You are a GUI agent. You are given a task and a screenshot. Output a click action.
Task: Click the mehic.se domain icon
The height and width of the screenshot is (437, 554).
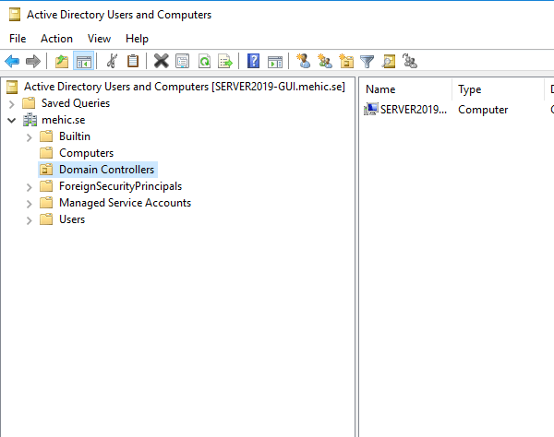coord(30,120)
